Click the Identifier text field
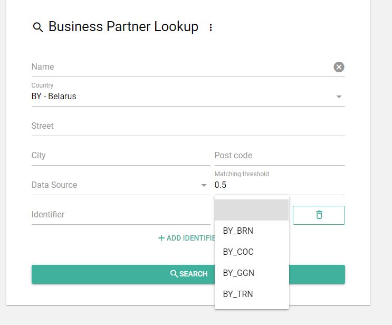Viewport: 392px width, 325px height. tap(120, 215)
